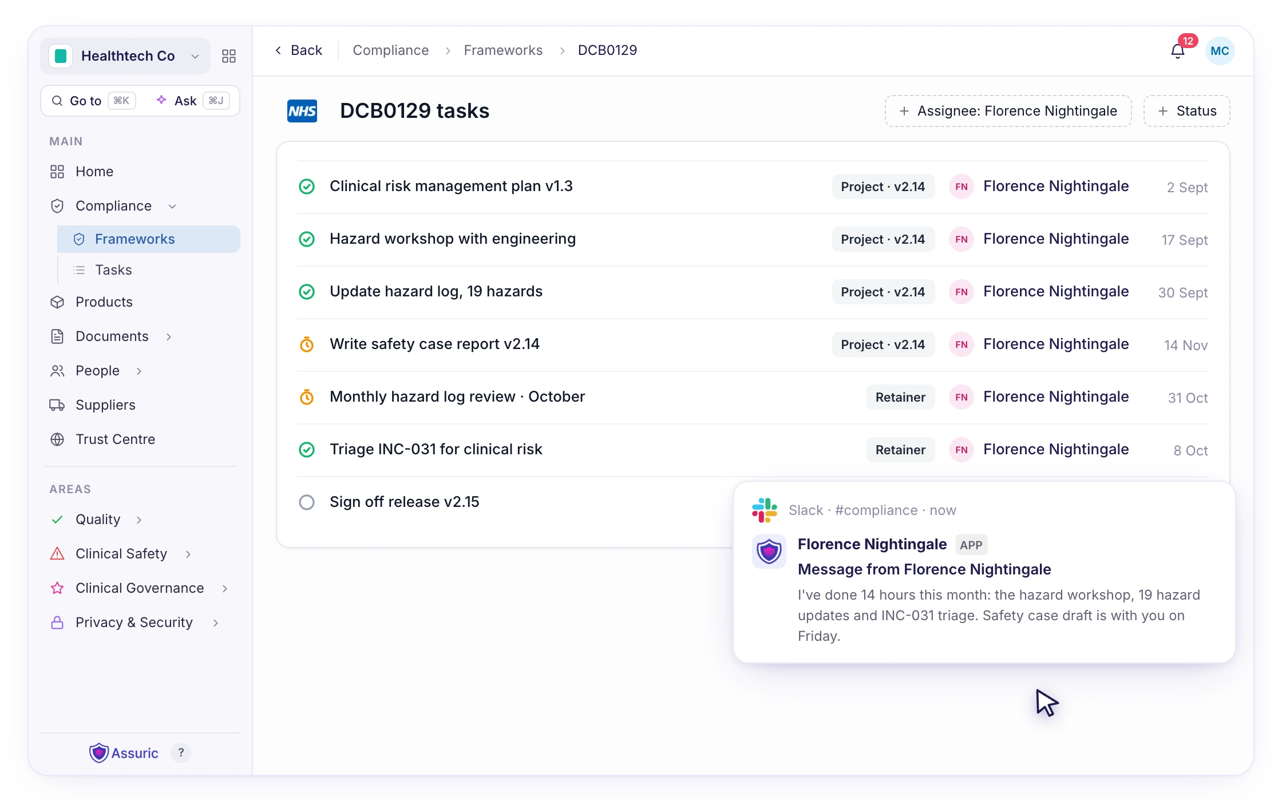Select Frameworks in the sidebar
This screenshot has width=1282, height=801.
(149, 239)
